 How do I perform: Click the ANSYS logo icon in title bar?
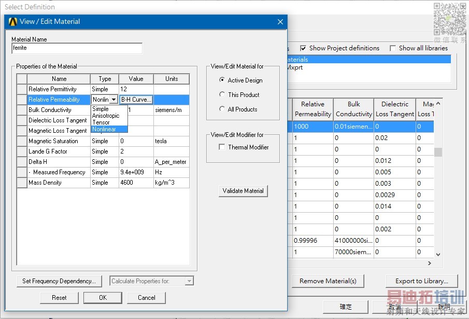coord(13,22)
